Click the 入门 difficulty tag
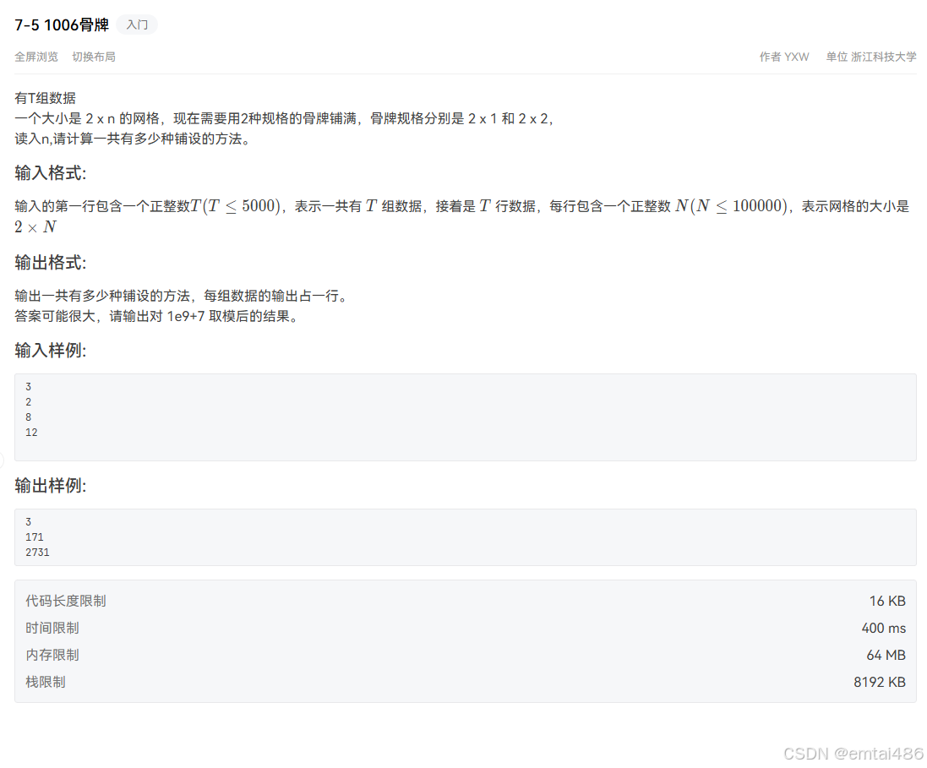 click(x=137, y=25)
